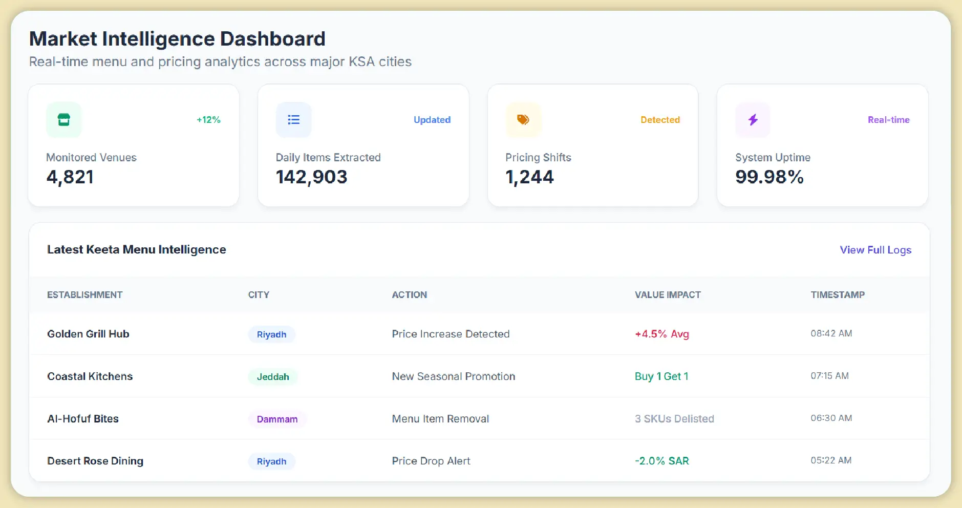Click the orange tags icon for Pricing Shifts
The image size is (962, 508).
point(523,120)
